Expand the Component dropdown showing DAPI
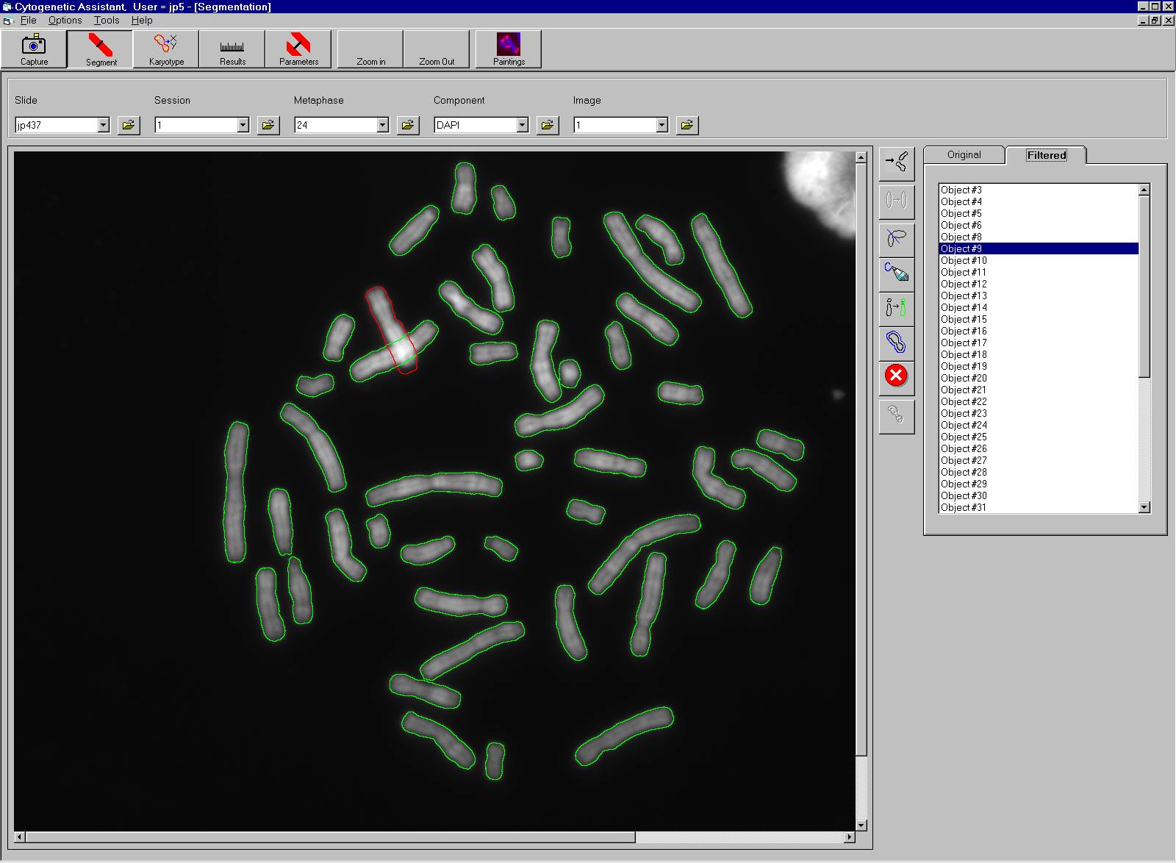Screen dimensions: 1176x863 522,125
